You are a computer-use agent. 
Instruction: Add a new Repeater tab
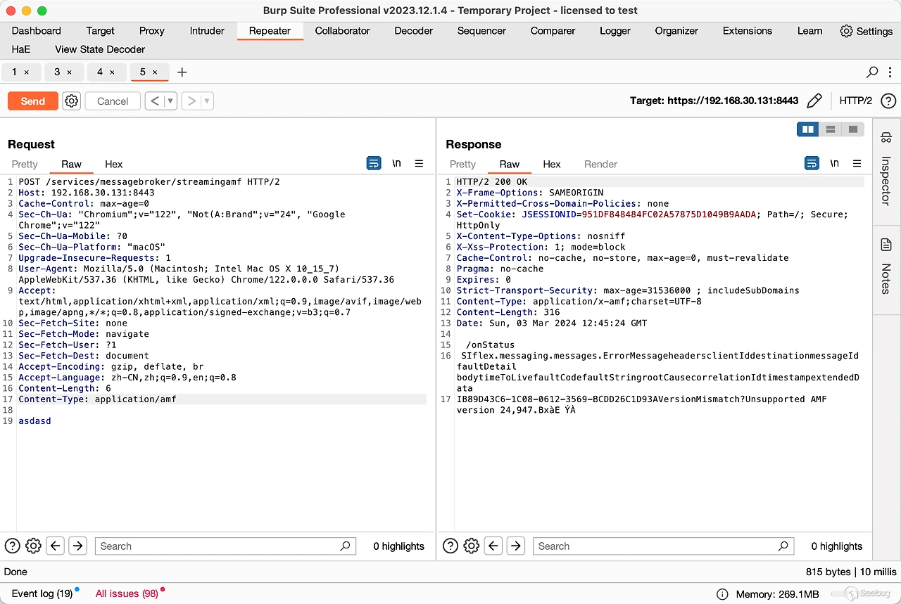(182, 72)
